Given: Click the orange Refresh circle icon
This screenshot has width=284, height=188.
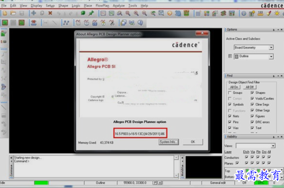Looking at the screenshot, I should point(170,13).
